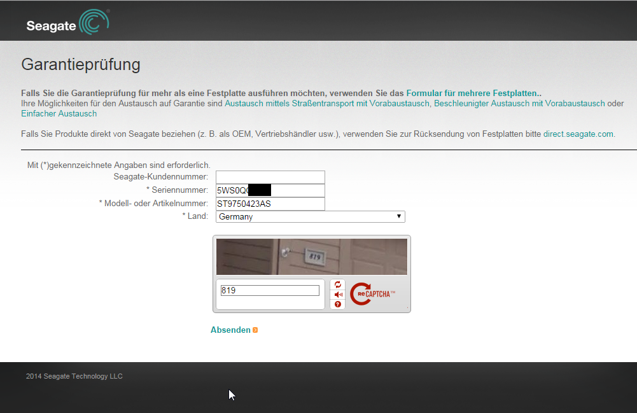Click the CAPTCHA answer box containing 819
Image resolution: width=637 pixels, height=413 pixels.
(x=269, y=290)
